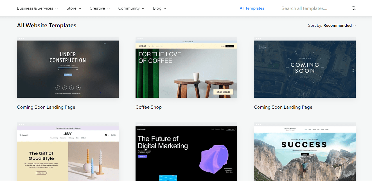Image resolution: width=372 pixels, height=181 pixels.
Task: Click Coming Soon Landing Page title under Skyline
Action: (x=283, y=107)
